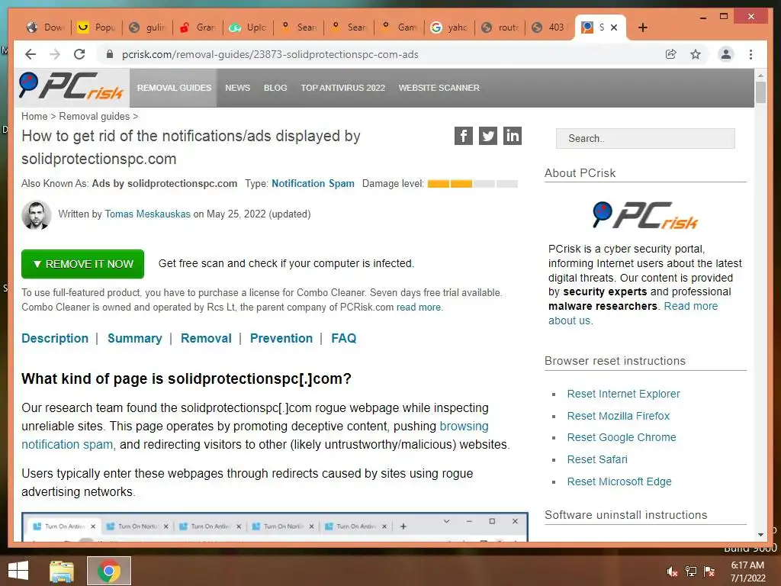
Task: Bookmark this page with the star icon
Action: [696, 54]
